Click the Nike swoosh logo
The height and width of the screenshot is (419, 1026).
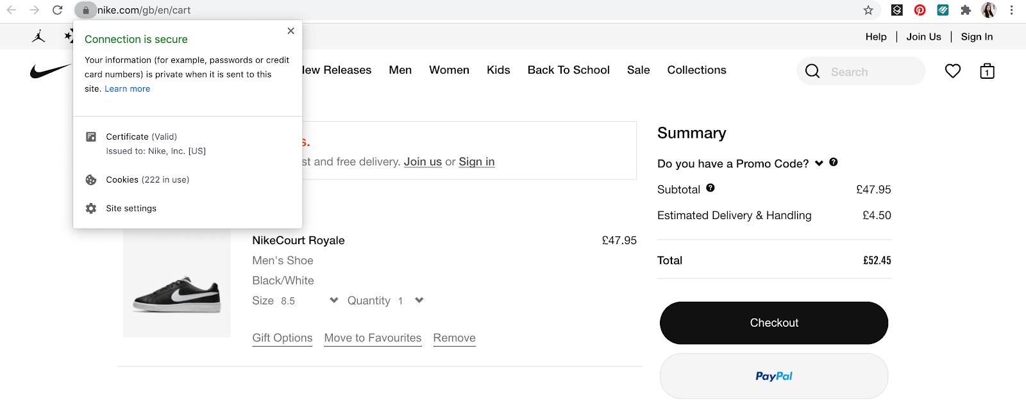pyautogui.click(x=51, y=70)
